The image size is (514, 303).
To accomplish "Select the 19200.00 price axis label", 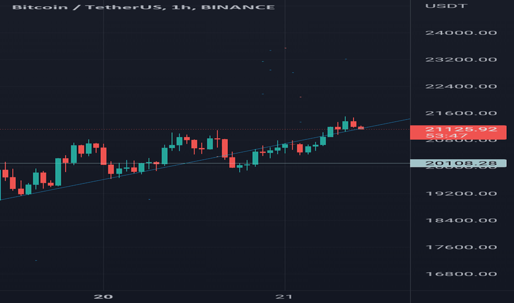I will [x=461, y=193].
